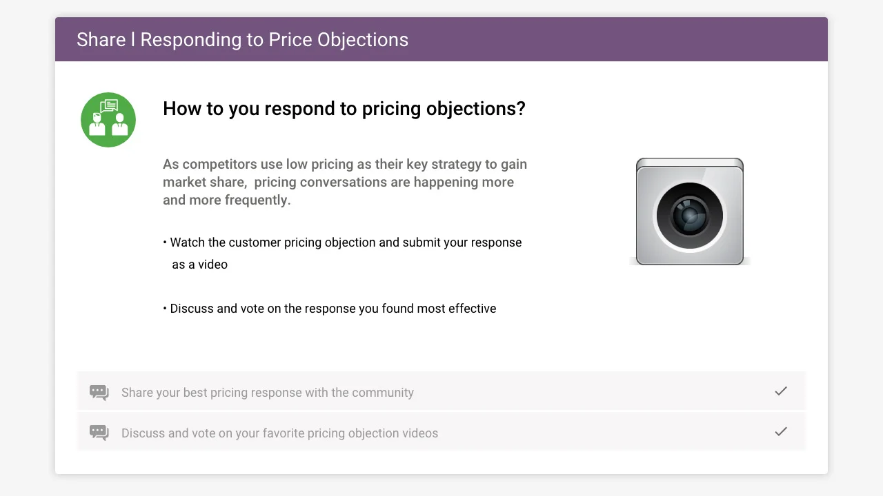Click the Share | Responding to Price Objections title

click(x=242, y=40)
